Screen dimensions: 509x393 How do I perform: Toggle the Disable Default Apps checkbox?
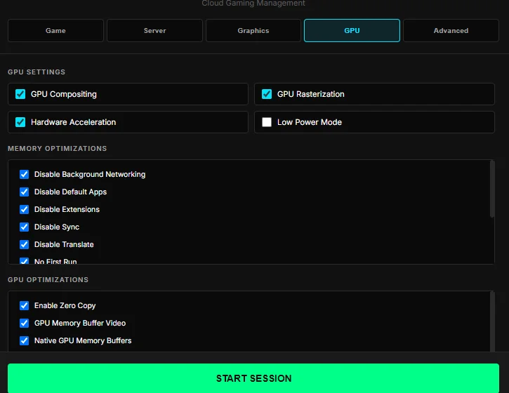[24, 192]
